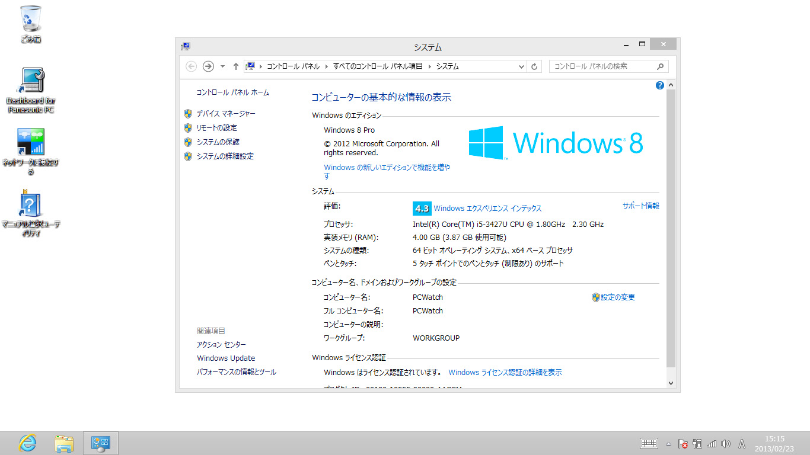Launch Internet Explorer from taskbar

pos(28,443)
